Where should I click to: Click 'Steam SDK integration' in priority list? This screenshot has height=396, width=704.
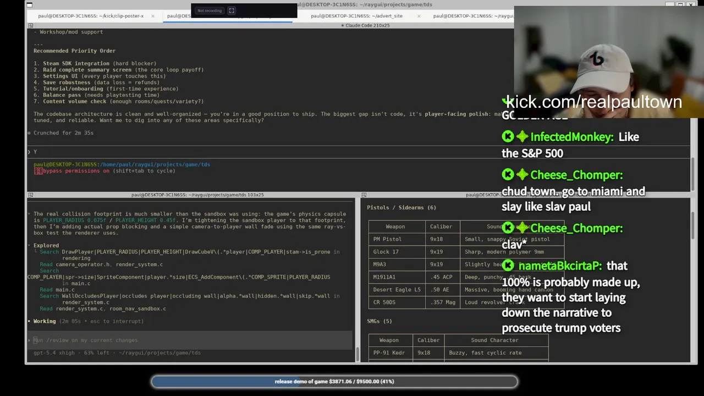click(x=76, y=64)
